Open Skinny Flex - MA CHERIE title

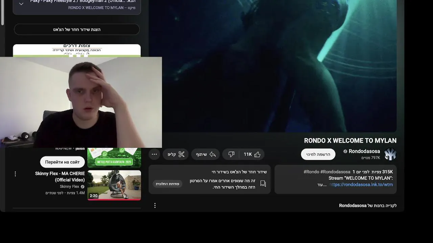pos(60,177)
